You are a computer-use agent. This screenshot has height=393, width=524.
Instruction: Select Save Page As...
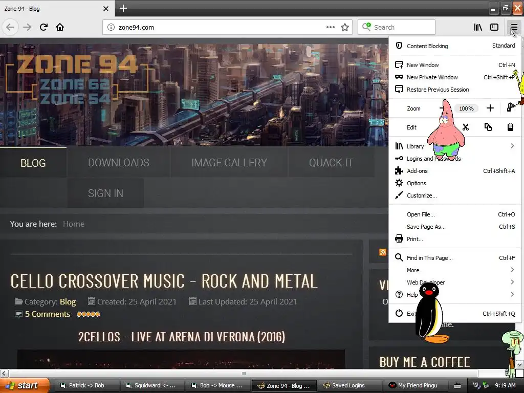(455, 227)
